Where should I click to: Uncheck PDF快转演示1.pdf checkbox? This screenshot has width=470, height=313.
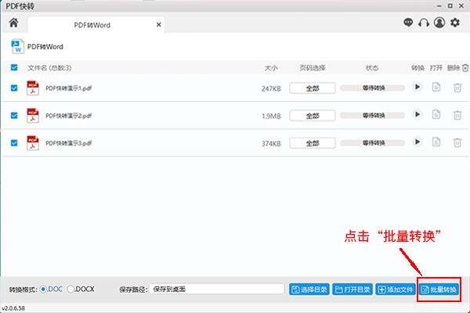coord(14,88)
